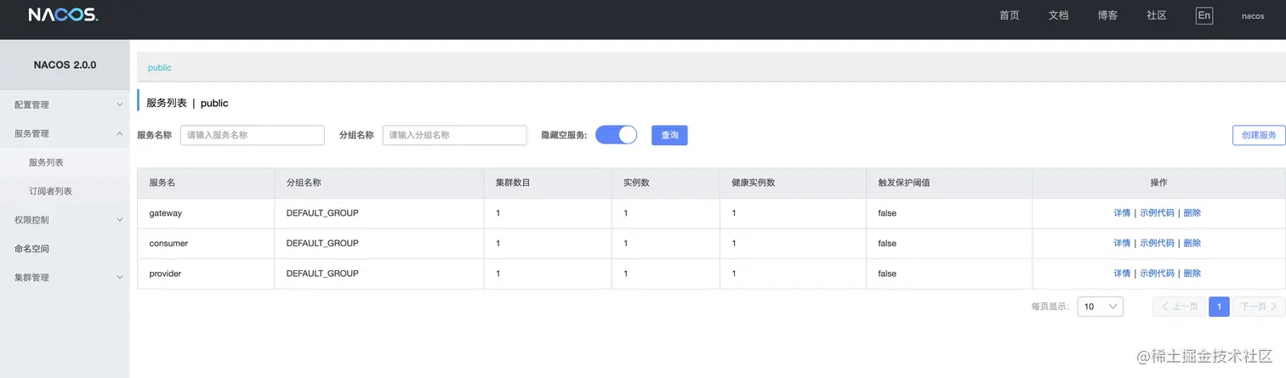Viewport: 1286px width, 378px height.
Task: View 示例代码 for the consumer service
Action: [1157, 243]
